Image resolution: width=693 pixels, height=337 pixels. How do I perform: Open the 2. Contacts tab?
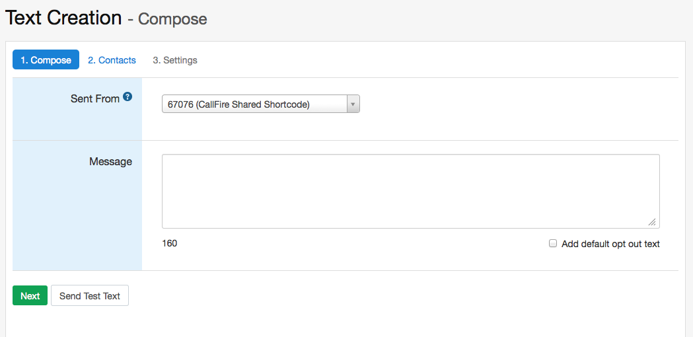tap(112, 60)
